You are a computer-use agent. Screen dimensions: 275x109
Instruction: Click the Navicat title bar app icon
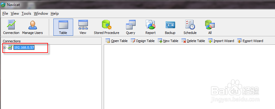click(x=3, y=5)
